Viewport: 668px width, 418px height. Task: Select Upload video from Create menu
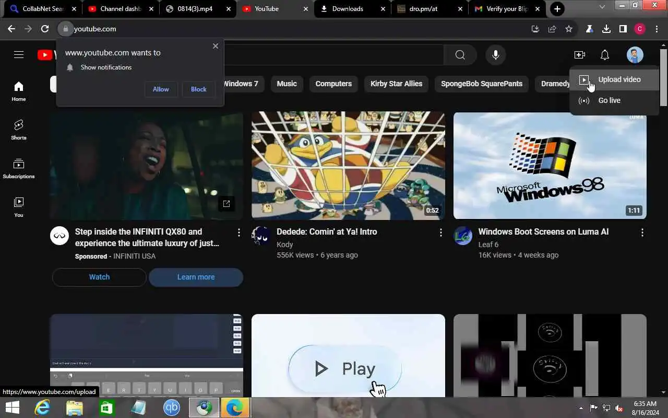tap(614, 79)
